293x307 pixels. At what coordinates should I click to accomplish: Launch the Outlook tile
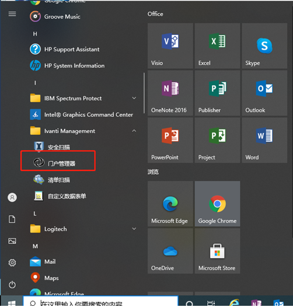pos(264,93)
